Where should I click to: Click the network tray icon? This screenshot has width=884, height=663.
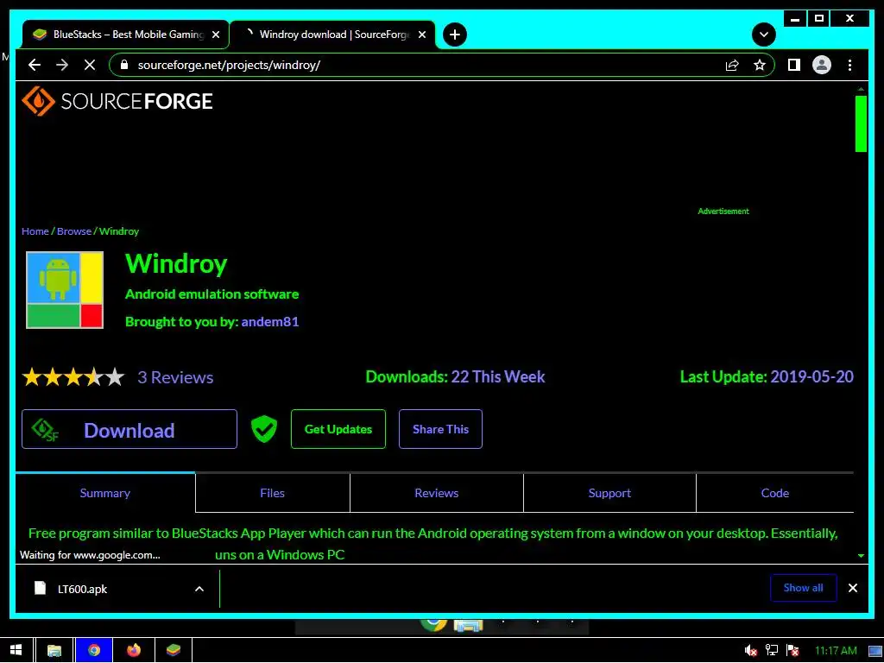tap(771, 651)
